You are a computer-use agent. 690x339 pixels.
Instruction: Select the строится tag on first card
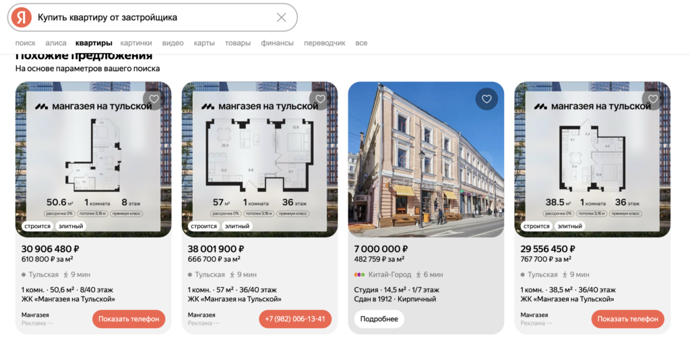(x=37, y=226)
